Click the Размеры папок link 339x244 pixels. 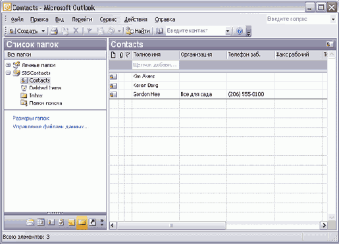(x=31, y=118)
